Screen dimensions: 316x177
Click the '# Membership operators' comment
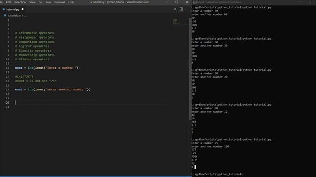pyautogui.click(x=35, y=55)
